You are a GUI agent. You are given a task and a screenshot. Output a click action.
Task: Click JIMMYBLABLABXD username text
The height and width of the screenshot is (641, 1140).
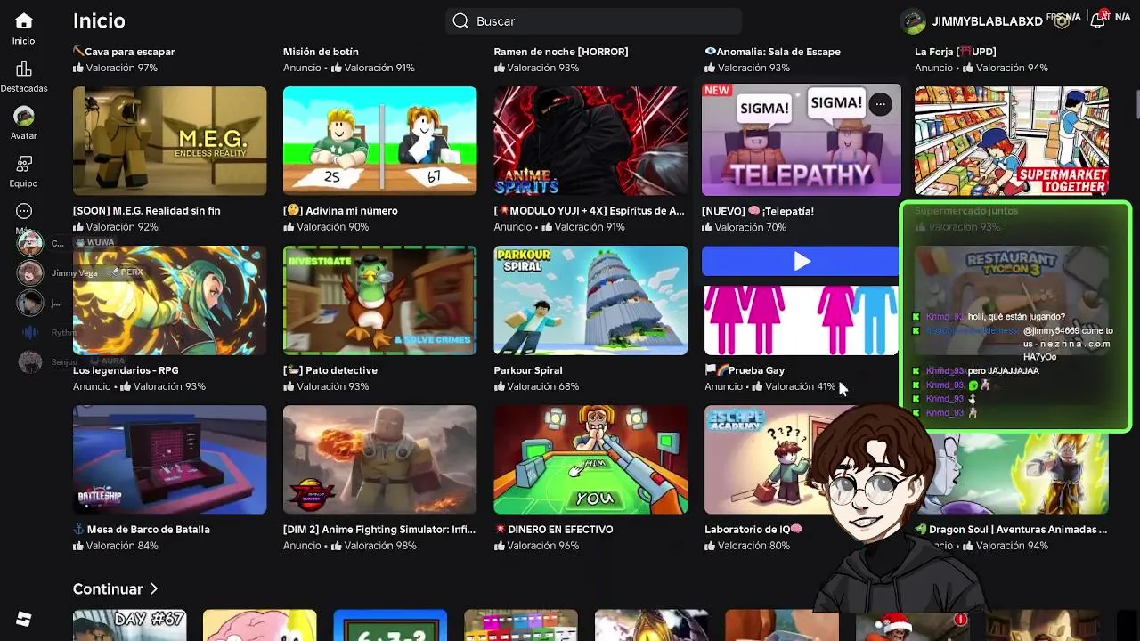(x=987, y=21)
